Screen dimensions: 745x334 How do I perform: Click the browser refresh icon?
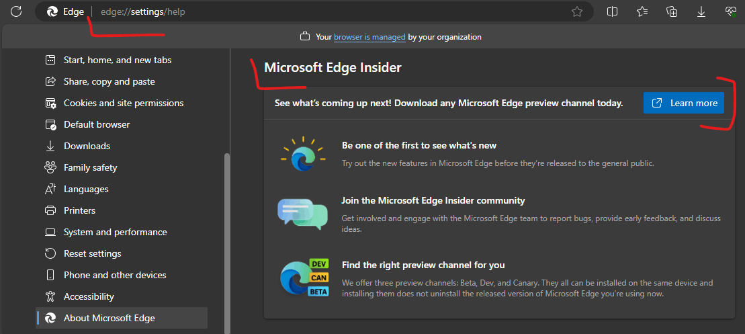tap(16, 11)
